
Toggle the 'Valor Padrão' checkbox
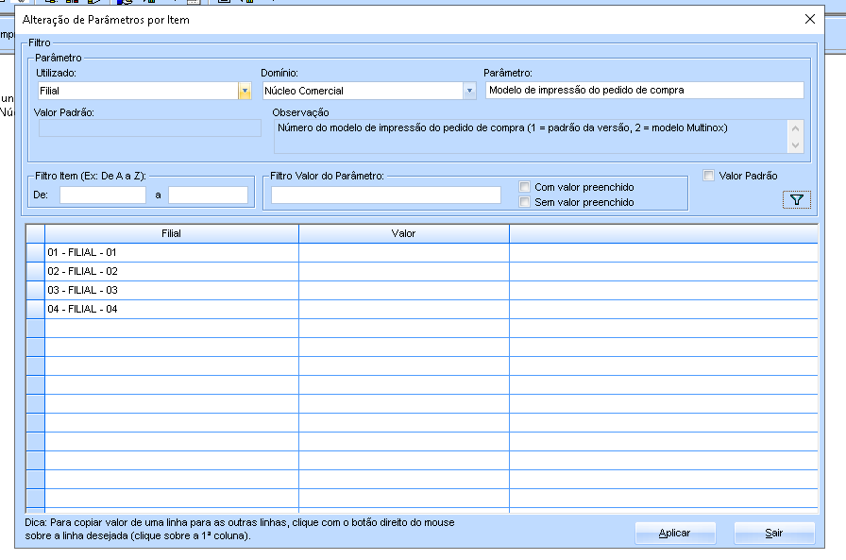pos(709,176)
